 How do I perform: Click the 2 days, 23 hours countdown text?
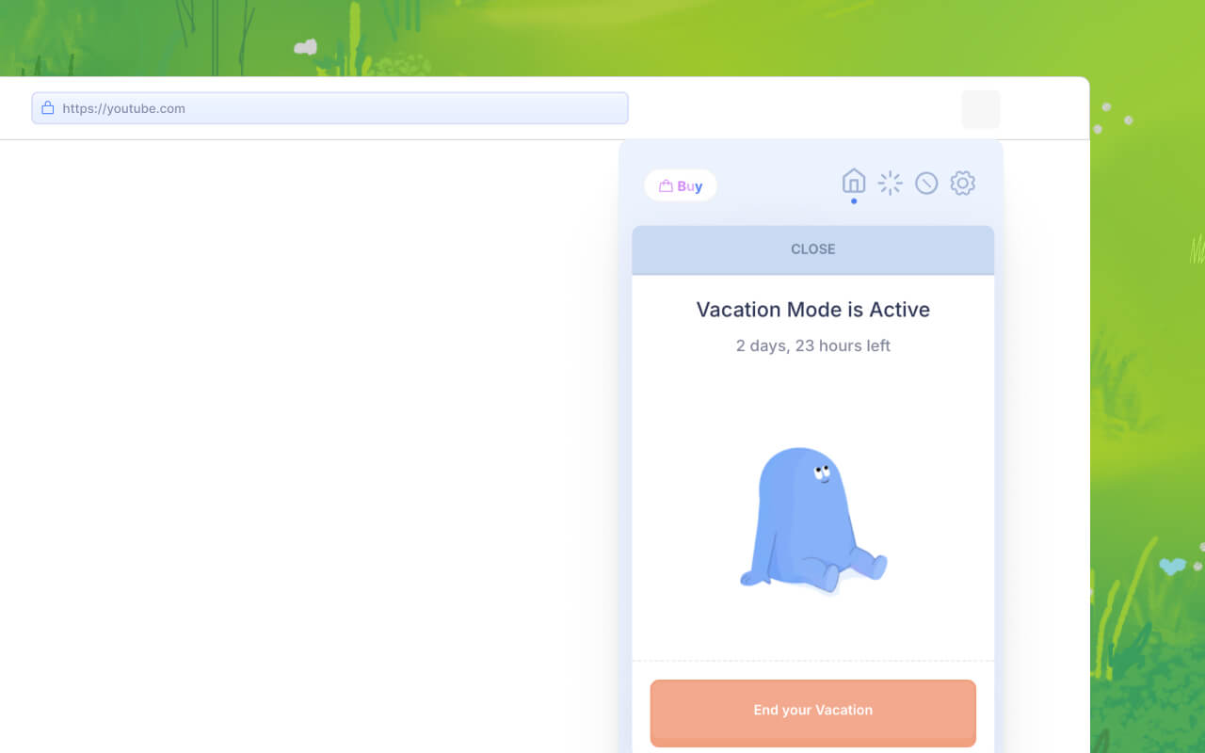[x=812, y=345]
